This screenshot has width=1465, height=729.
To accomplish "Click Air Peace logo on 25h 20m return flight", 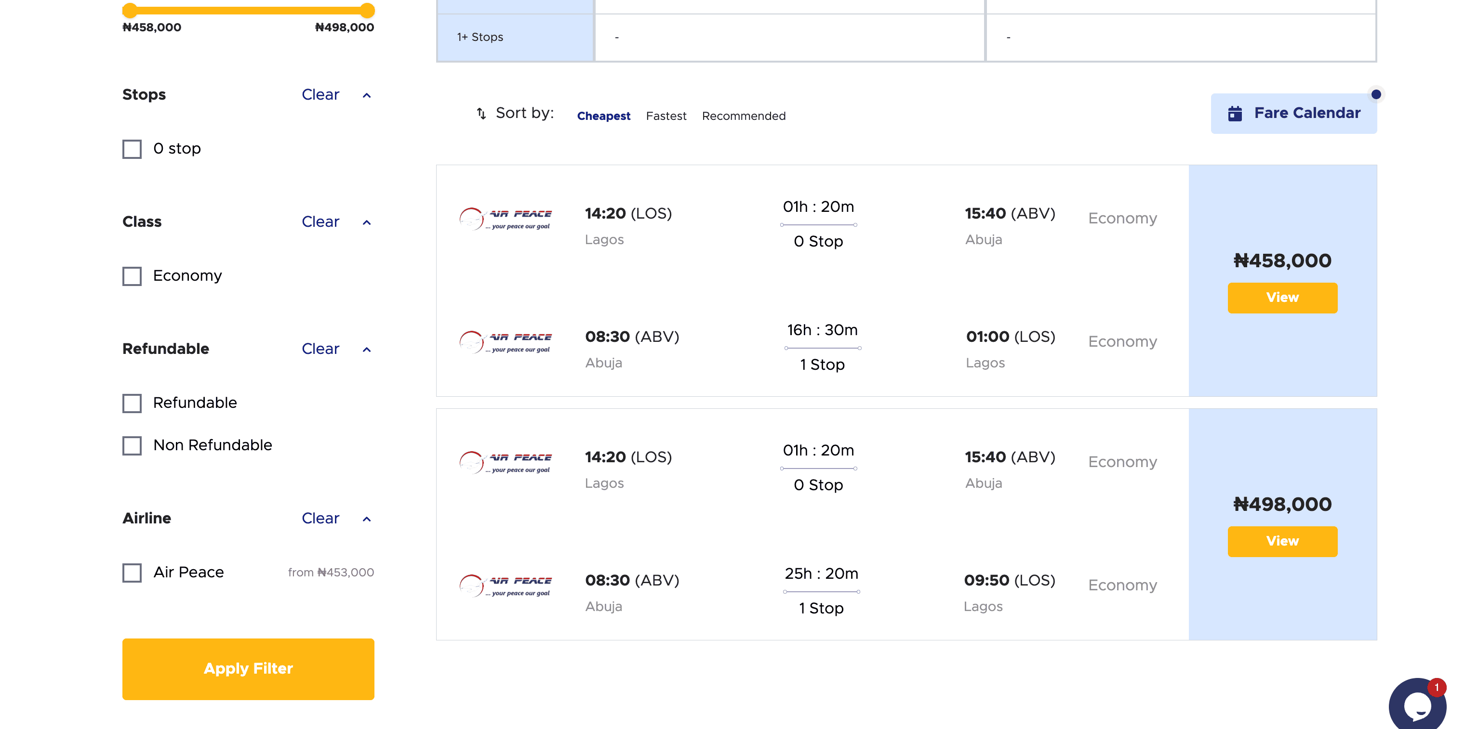I will coord(505,586).
